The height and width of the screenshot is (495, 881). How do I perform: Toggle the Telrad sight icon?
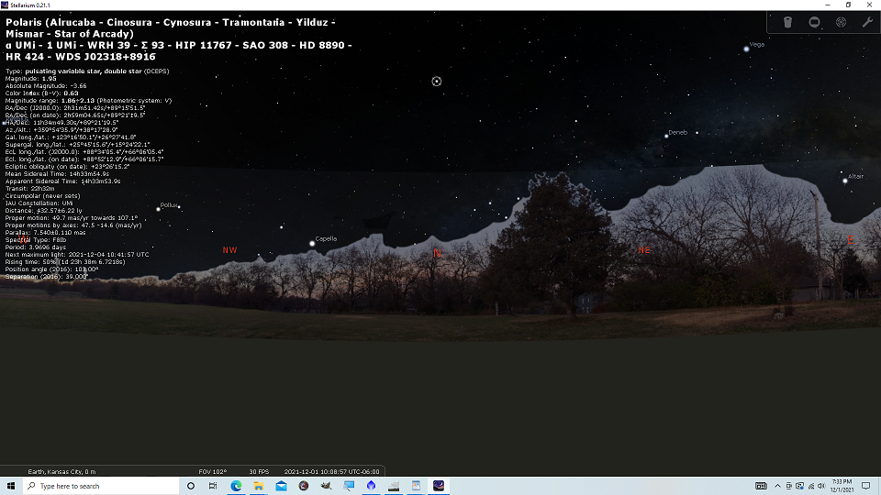pos(842,22)
